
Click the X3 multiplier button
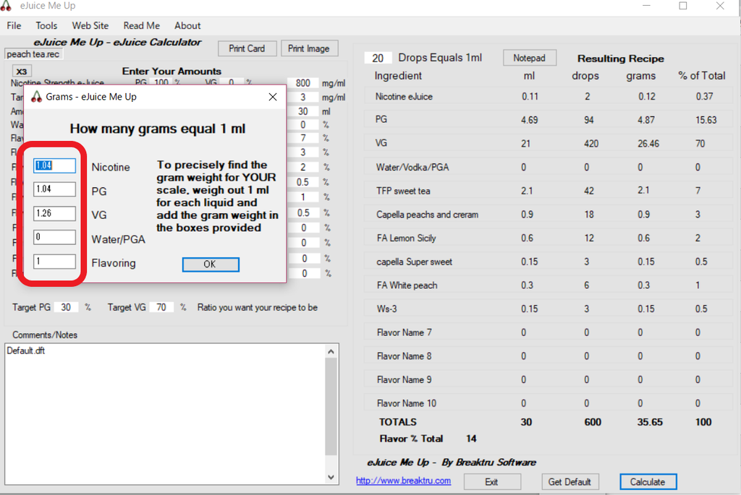point(21,72)
